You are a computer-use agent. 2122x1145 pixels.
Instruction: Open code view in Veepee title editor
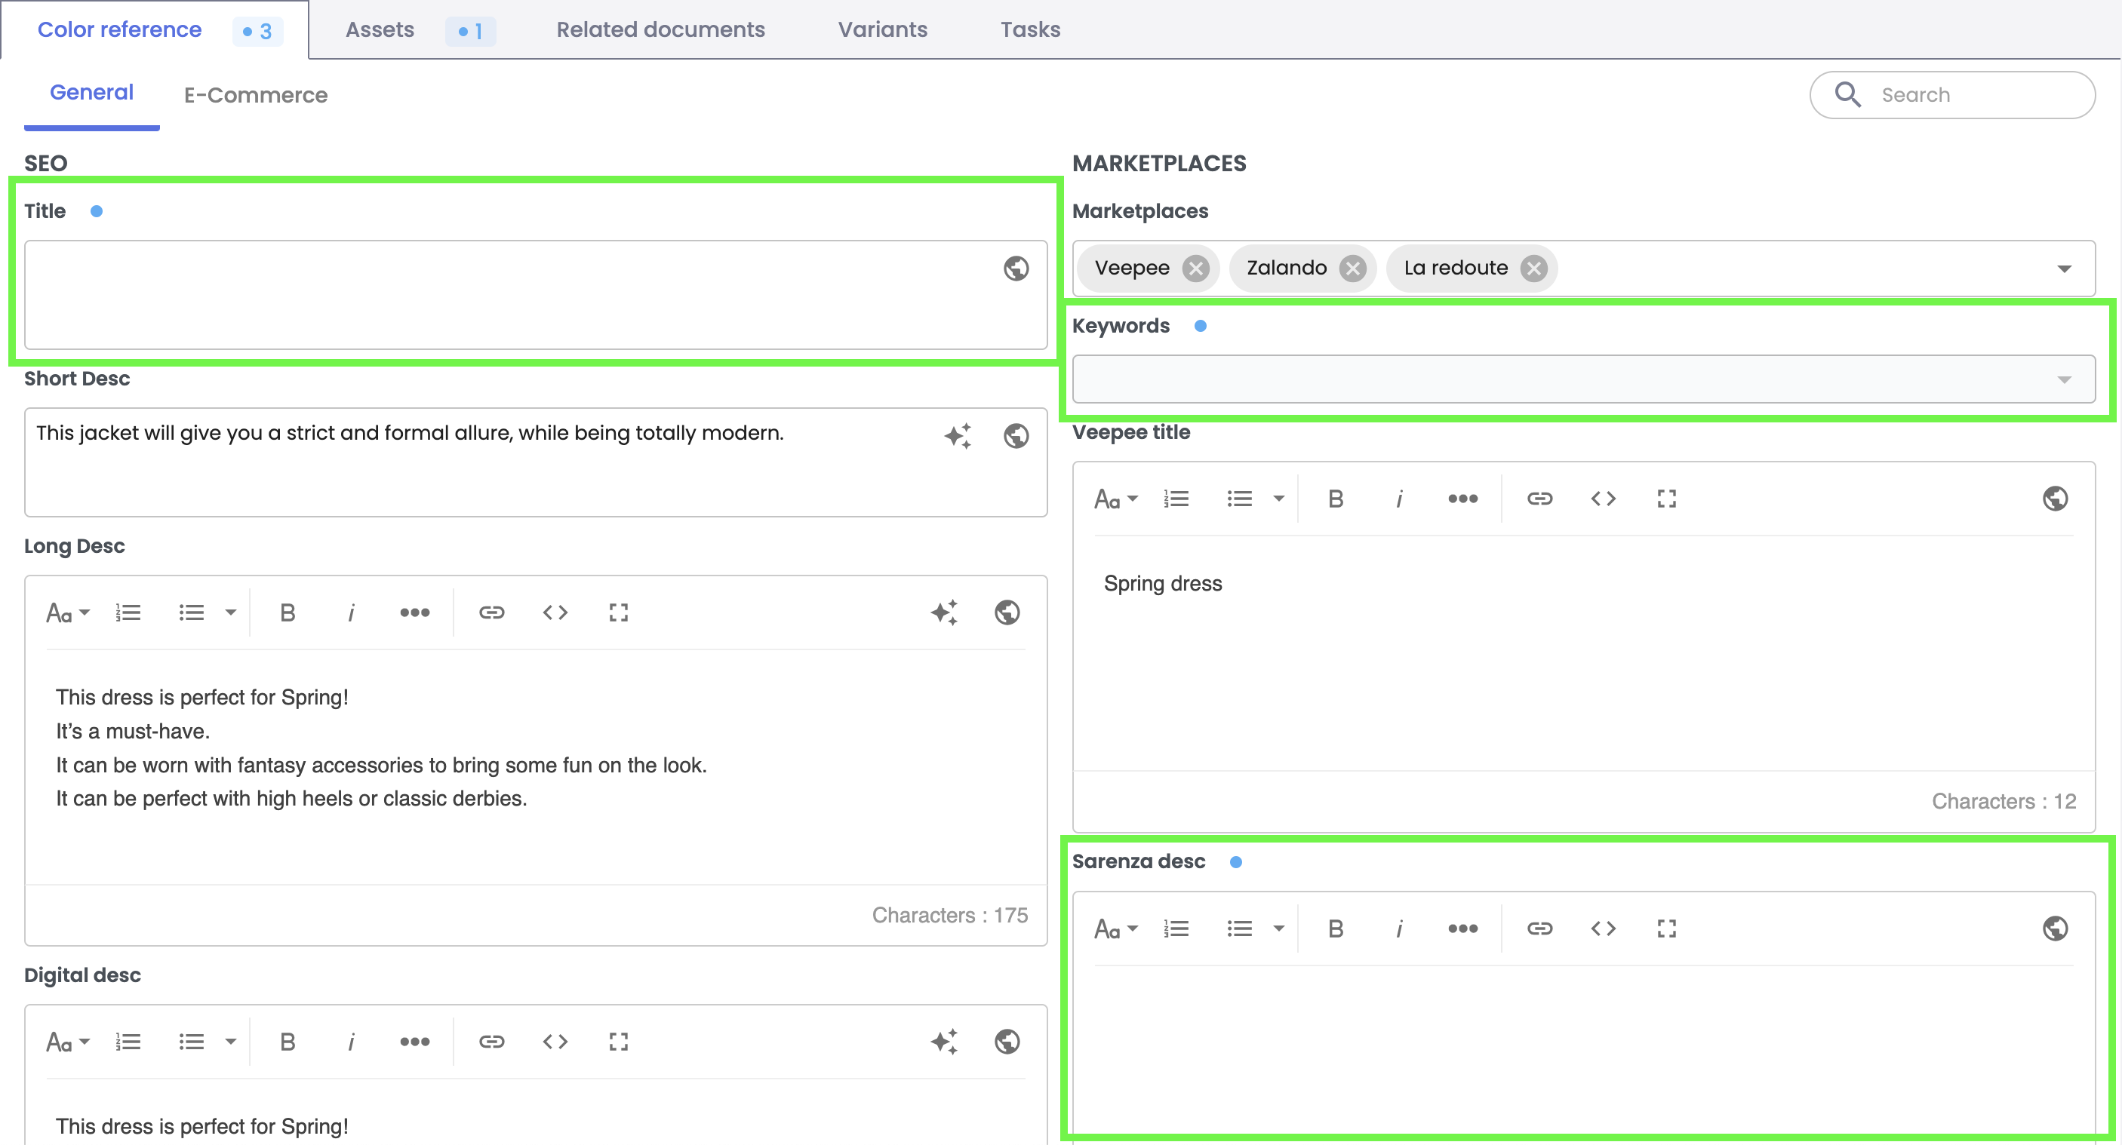(1602, 499)
